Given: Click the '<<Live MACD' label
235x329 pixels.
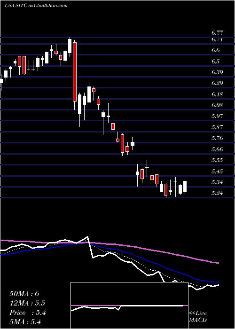Looking at the screenshot, I should pyautogui.click(x=198, y=317).
